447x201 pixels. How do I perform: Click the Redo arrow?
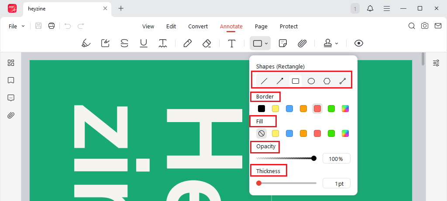[81, 26]
